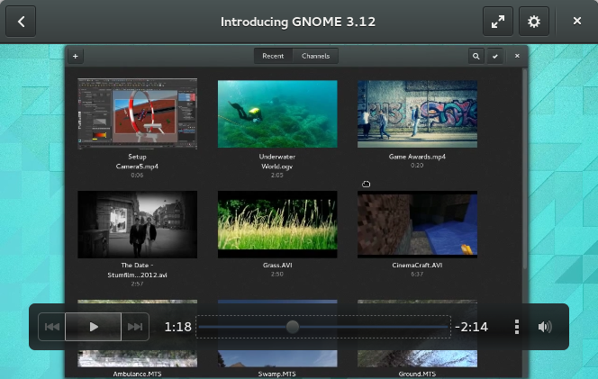The image size is (598, 379).
Task: Close the Introducing GNOME 3.12 player
Action: click(x=577, y=21)
